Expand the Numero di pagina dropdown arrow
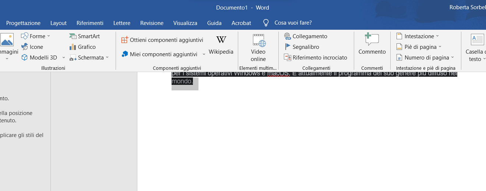Image resolution: width=486 pixels, height=191 pixels. pyautogui.click(x=452, y=57)
